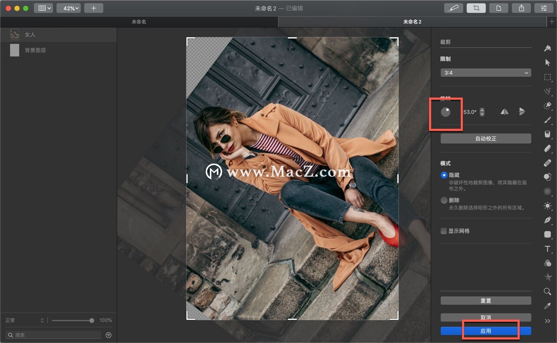The width and height of the screenshot is (557, 343).
Task: Show more tools with double chevron
Action: (547, 321)
